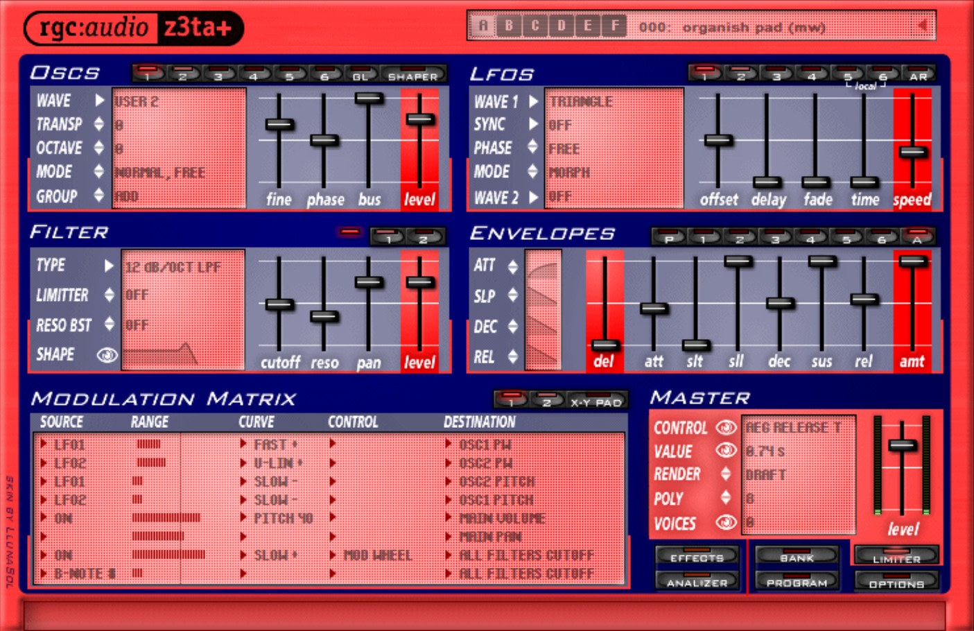Change LFO PHASE with its arrows
Image resolution: width=974 pixels, height=631 pixels.
pos(532,147)
